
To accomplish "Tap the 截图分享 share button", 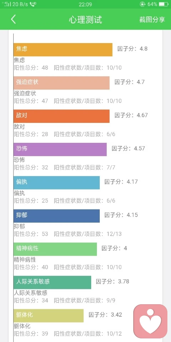I will click(x=152, y=19).
